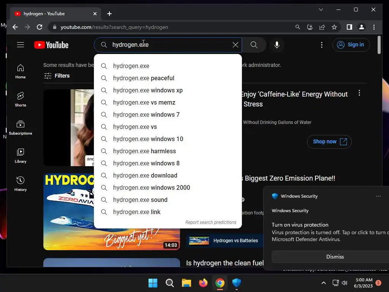Open Shorts in the sidebar

click(21, 100)
